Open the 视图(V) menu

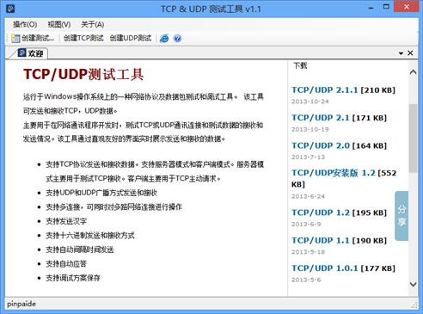coord(59,24)
